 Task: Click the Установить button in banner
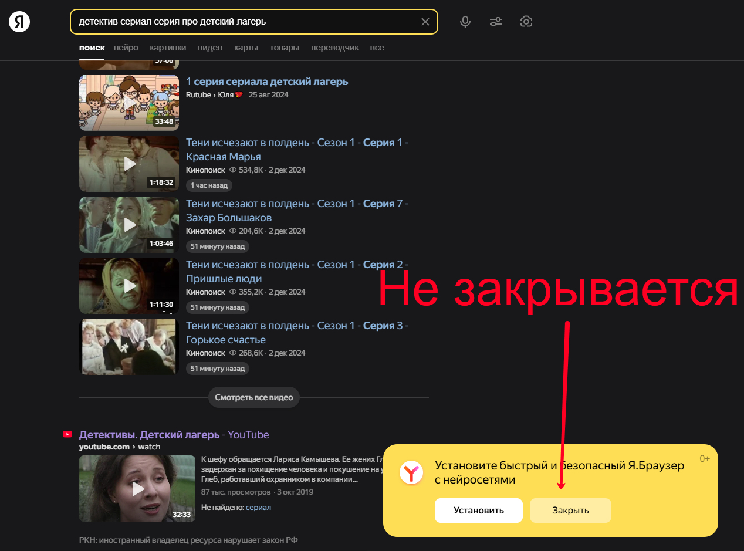coord(479,510)
